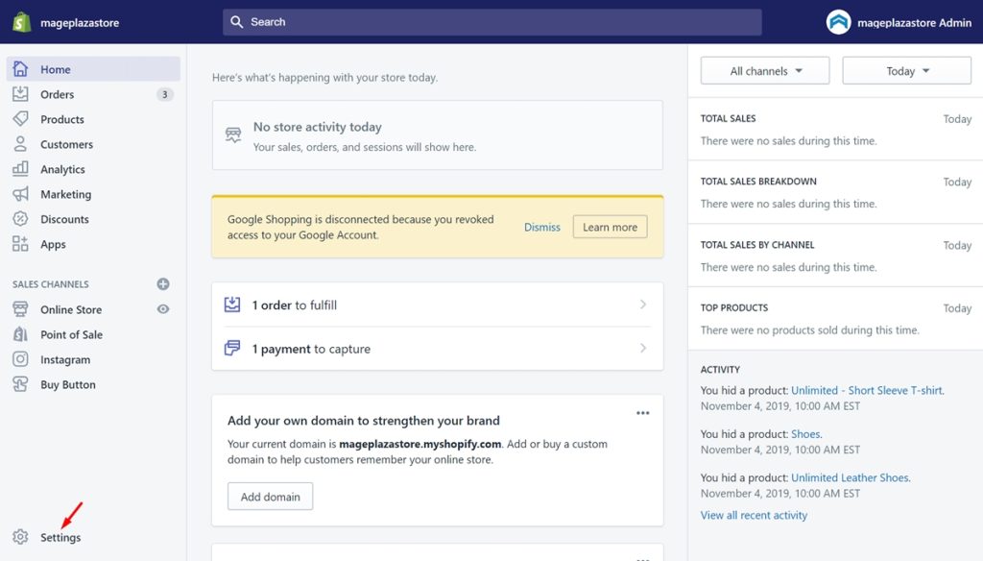983x561 pixels.
Task: Open the Today date range dropdown
Action: (906, 71)
